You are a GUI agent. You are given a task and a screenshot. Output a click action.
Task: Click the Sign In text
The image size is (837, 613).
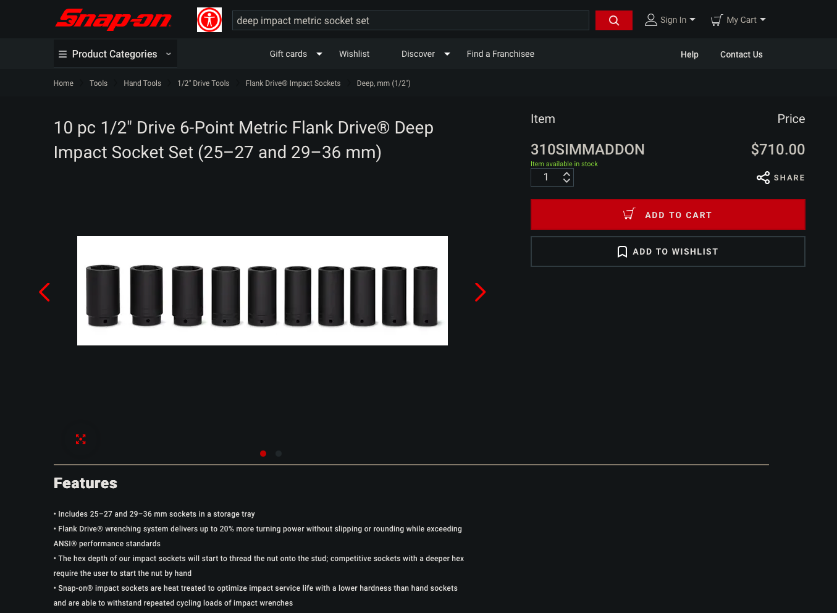tap(673, 20)
